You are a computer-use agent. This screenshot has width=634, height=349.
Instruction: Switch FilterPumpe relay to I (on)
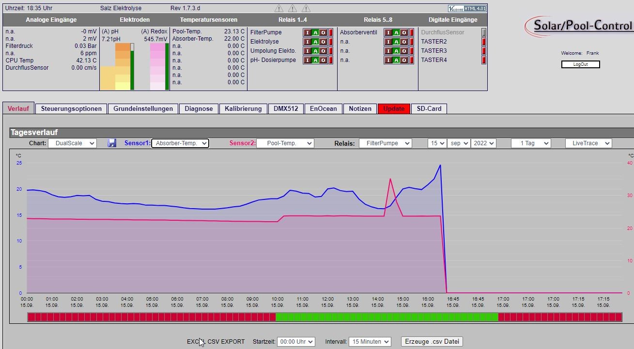click(x=307, y=32)
